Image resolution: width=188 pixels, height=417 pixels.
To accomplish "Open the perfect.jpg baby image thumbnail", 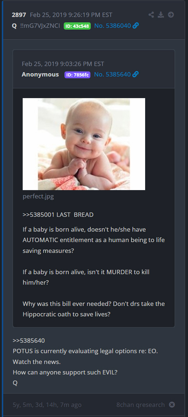I will (84, 144).
